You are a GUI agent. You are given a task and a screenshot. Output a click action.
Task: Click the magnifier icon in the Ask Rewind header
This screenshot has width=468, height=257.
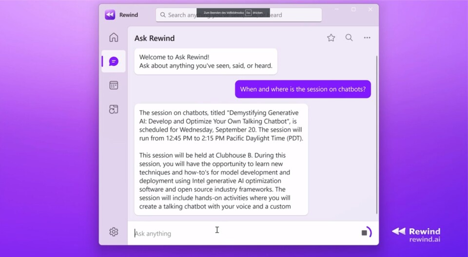tap(349, 38)
